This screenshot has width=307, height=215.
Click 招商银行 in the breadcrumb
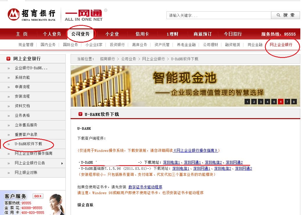(107, 59)
